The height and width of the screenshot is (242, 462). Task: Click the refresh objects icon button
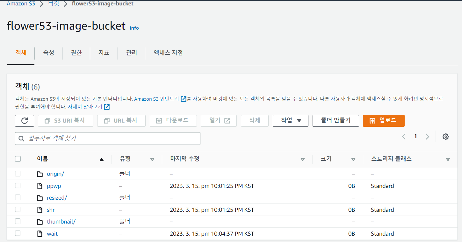pyautogui.click(x=25, y=121)
